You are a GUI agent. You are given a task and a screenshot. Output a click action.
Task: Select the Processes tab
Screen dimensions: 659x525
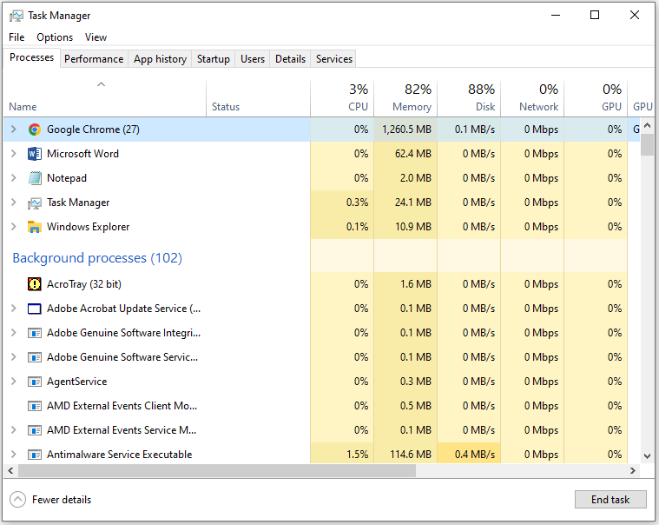(31, 57)
